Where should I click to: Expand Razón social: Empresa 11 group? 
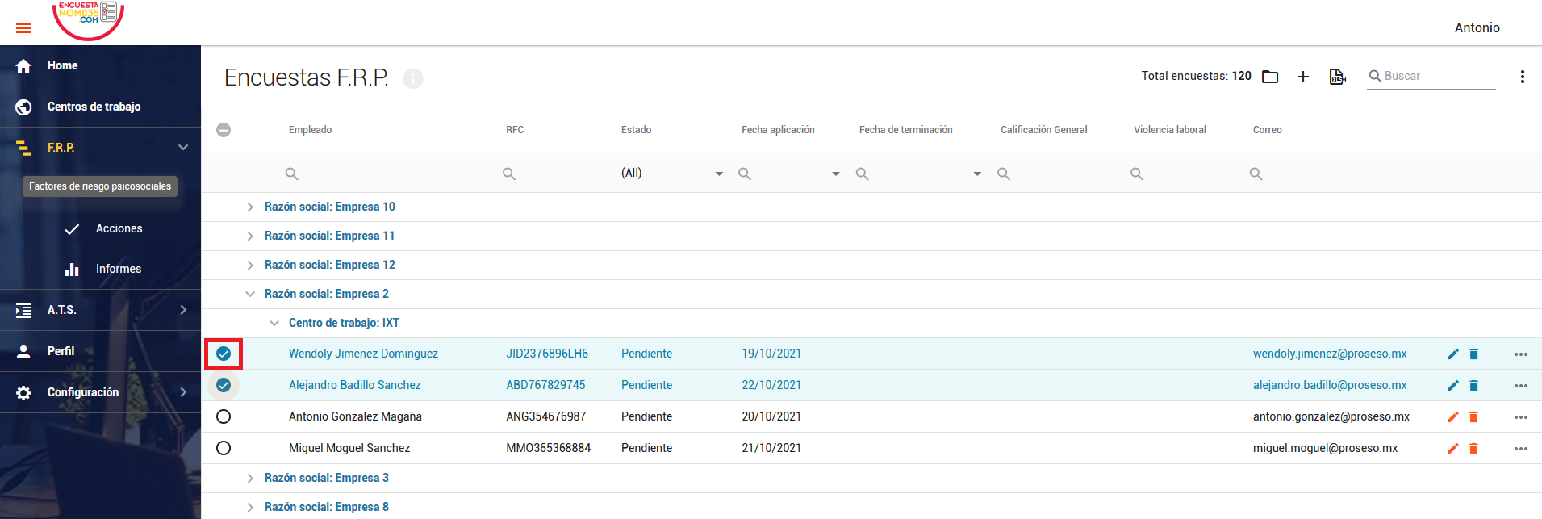[x=250, y=236]
